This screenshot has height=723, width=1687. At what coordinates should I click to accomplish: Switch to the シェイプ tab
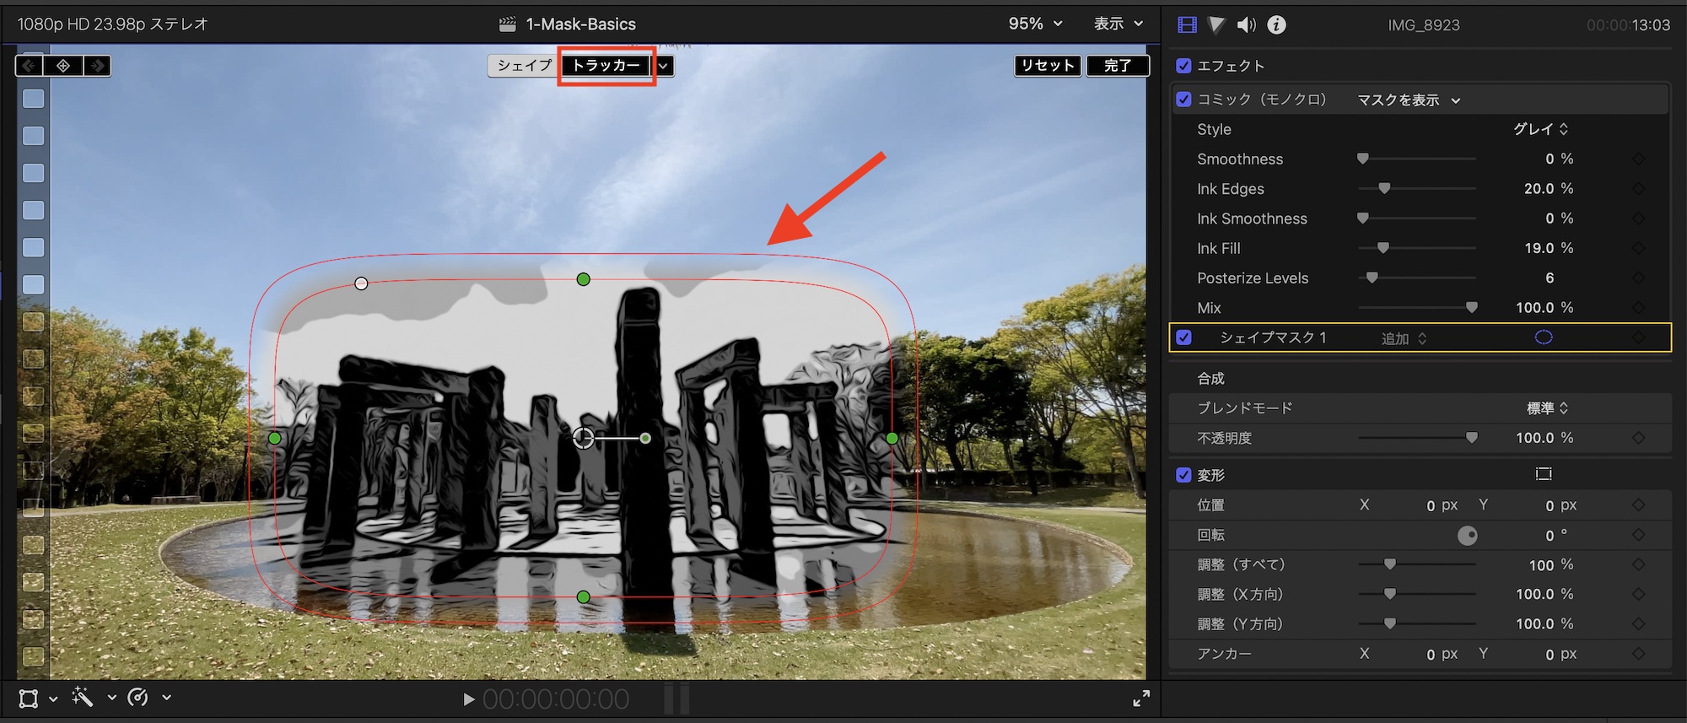pyautogui.click(x=524, y=66)
